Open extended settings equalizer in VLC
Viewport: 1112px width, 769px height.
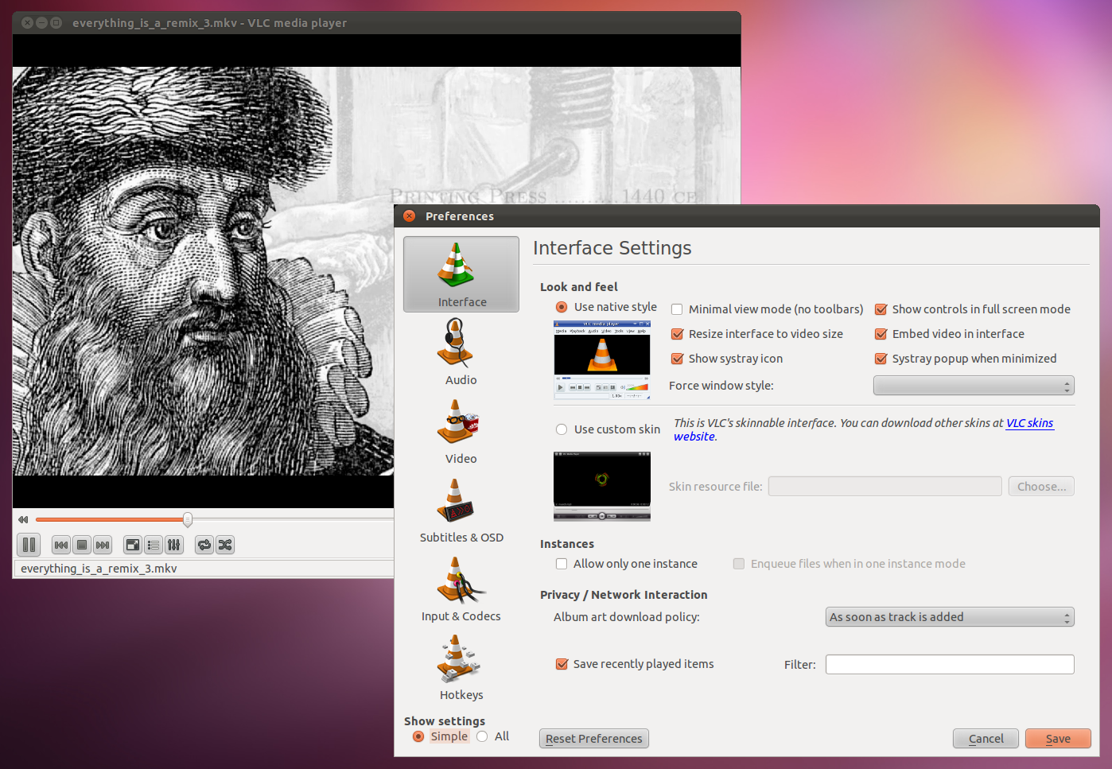[x=174, y=545]
